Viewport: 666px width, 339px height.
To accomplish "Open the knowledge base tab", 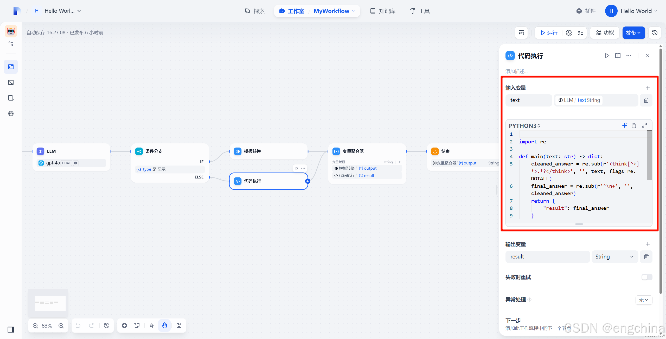I will (383, 11).
